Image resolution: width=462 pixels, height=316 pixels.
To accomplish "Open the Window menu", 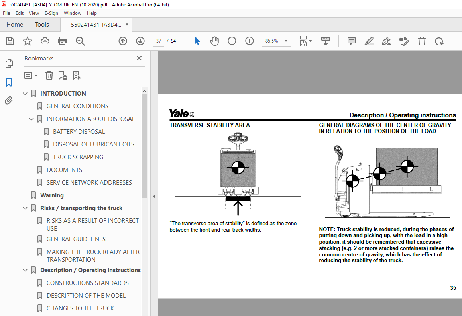I will click(x=73, y=13).
